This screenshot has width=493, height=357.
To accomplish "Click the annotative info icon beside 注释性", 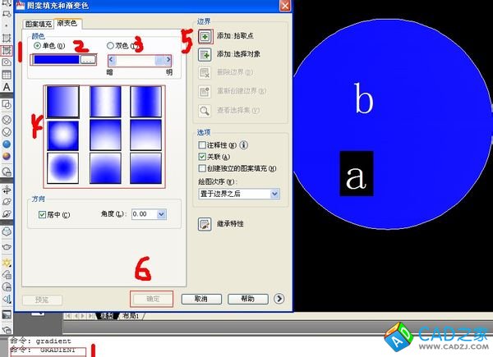I will pos(243,144).
